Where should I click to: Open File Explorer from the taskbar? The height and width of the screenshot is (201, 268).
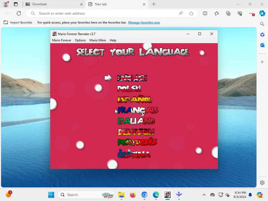[121, 195]
